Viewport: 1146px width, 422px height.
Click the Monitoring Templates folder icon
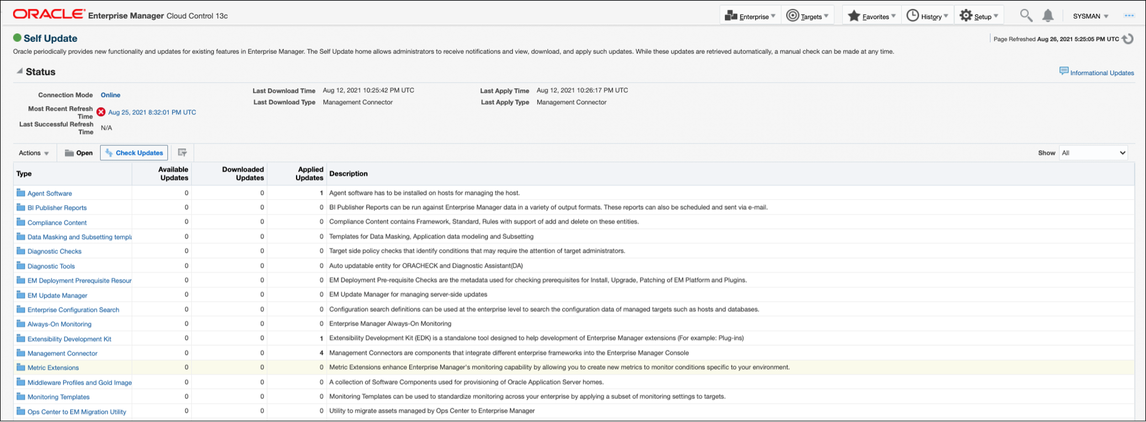[x=21, y=397]
